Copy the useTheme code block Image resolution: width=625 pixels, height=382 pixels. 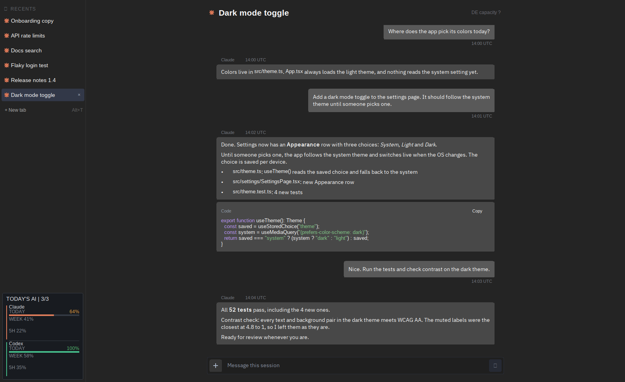(x=477, y=211)
